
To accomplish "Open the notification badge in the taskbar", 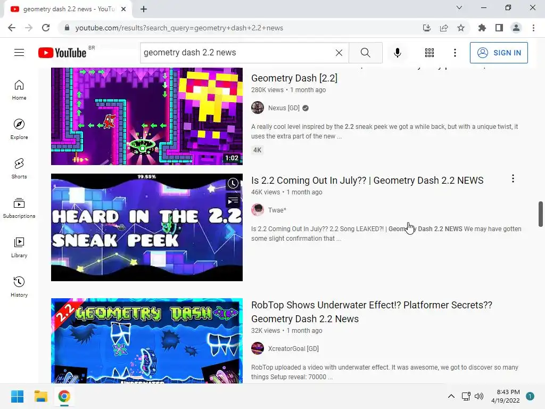I will pyautogui.click(x=530, y=396).
